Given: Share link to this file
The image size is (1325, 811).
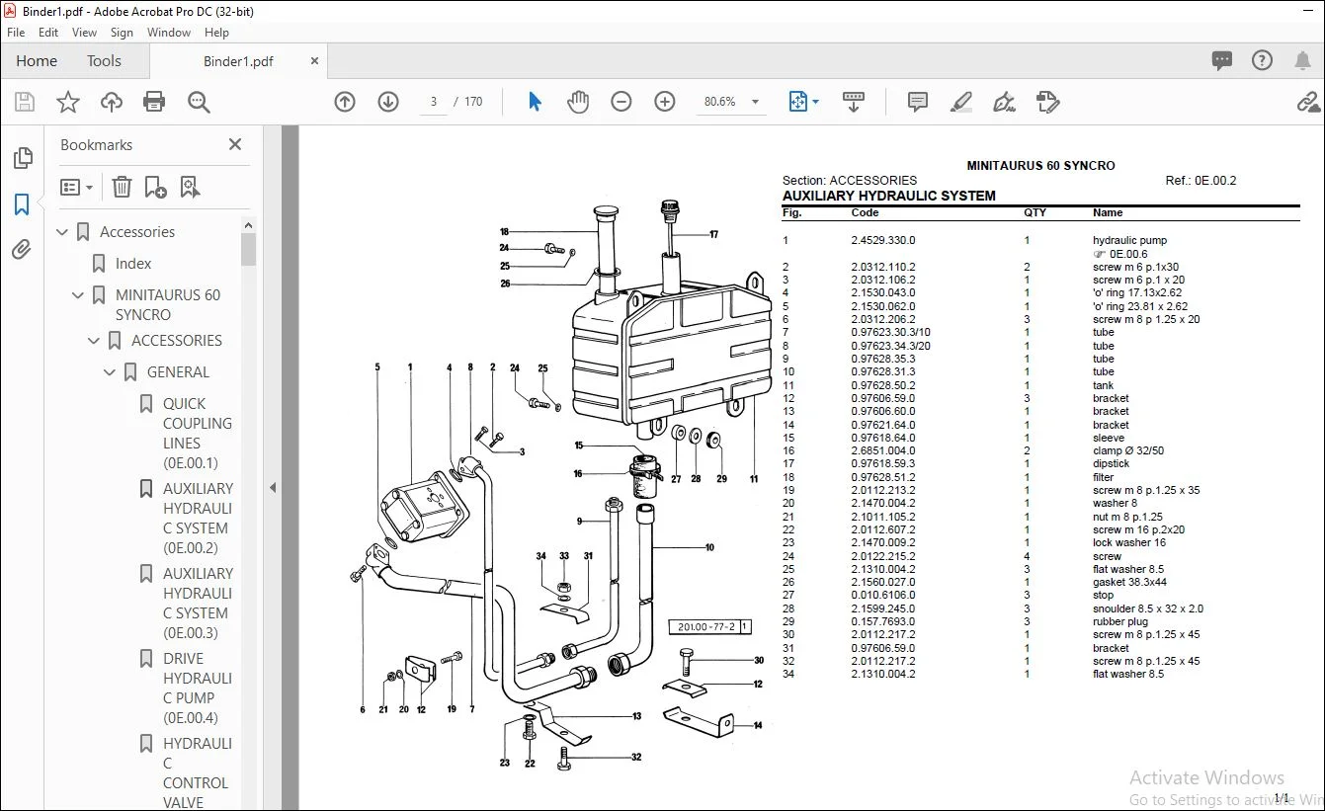Looking at the screenshot, I should coord(1309,102).
